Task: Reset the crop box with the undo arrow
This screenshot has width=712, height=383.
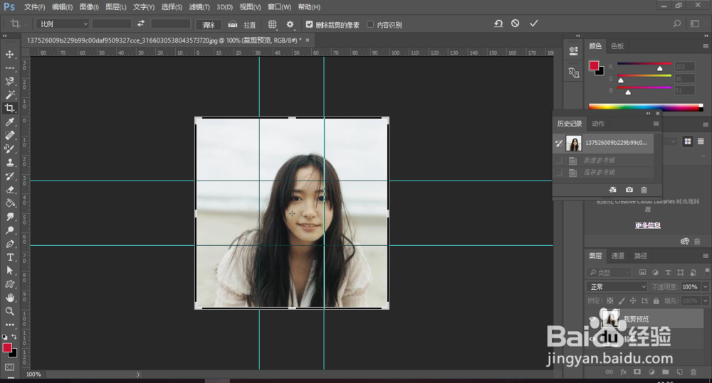Action: [498, 23]
